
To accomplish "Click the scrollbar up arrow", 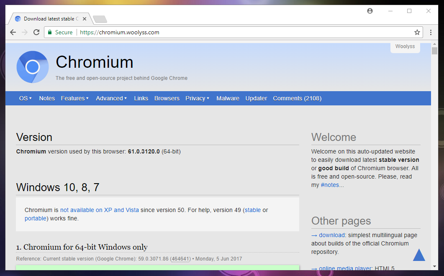I will pos(434,44).
